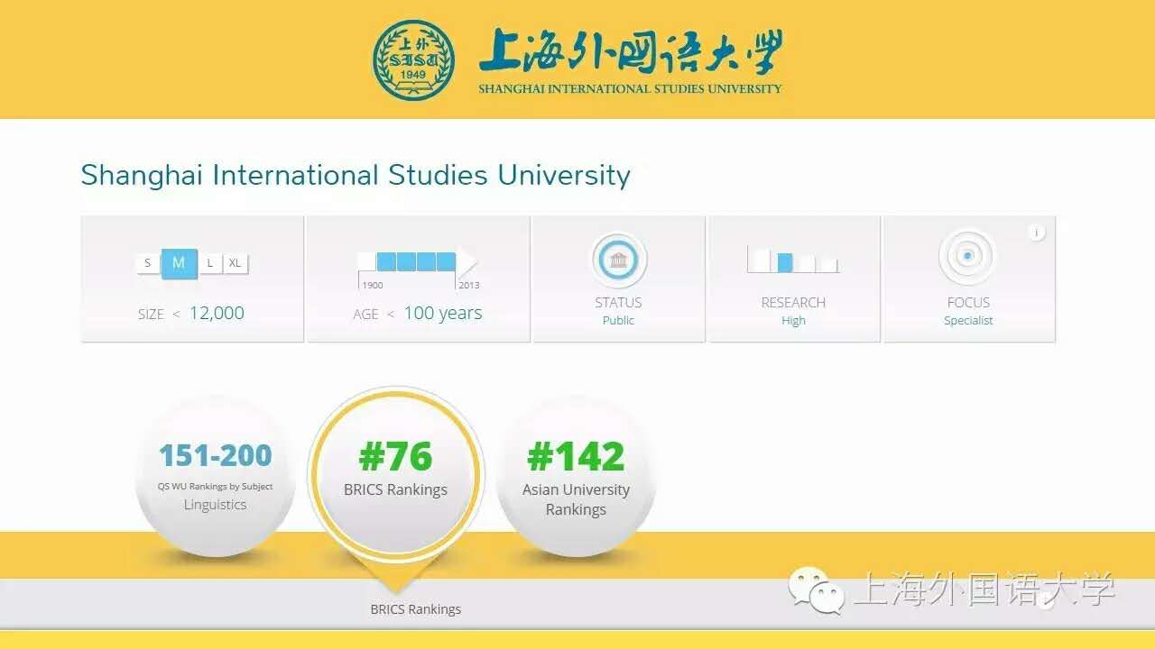Click the 151-200 Linguistics ranking bubble
This screenshot has height=649, width=1155.
coord(215,476)
